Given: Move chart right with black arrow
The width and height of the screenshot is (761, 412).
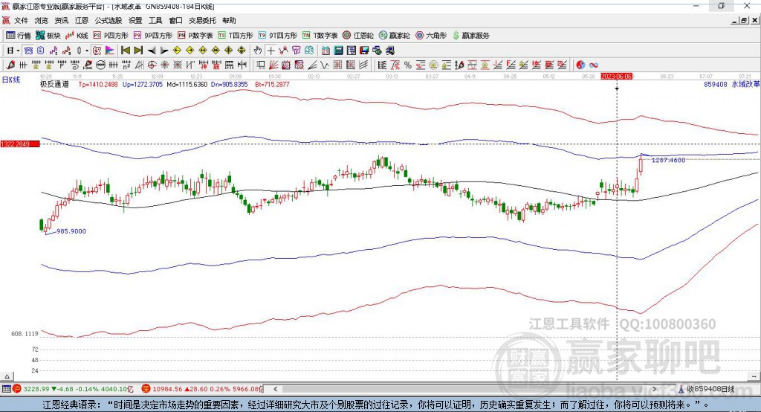Looking at the screenshot, I should point(164,51).
